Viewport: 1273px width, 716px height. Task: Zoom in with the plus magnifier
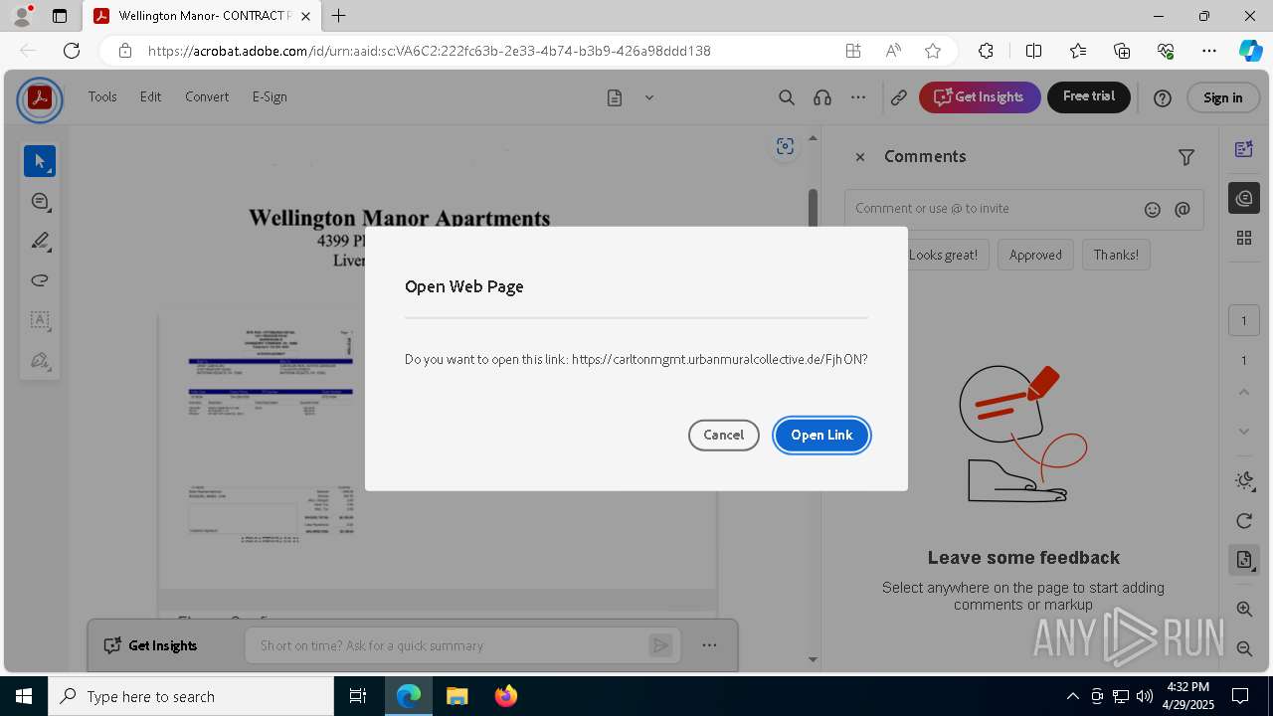(x=1244, y=609)
